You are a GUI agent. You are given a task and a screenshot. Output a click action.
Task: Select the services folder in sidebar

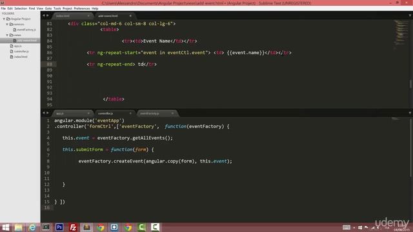tap(19, 24)
